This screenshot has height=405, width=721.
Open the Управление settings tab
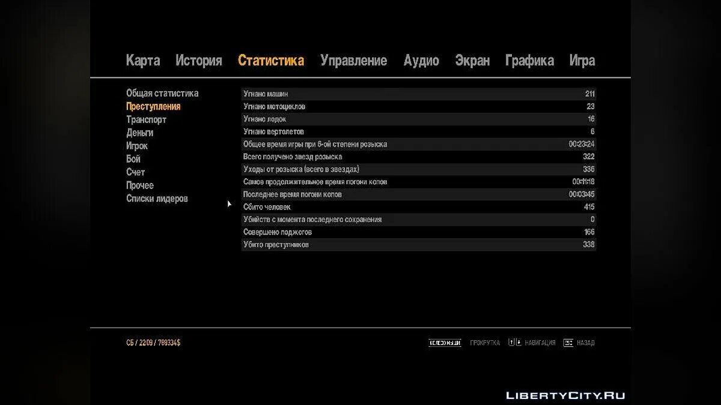tap(354, 61)
